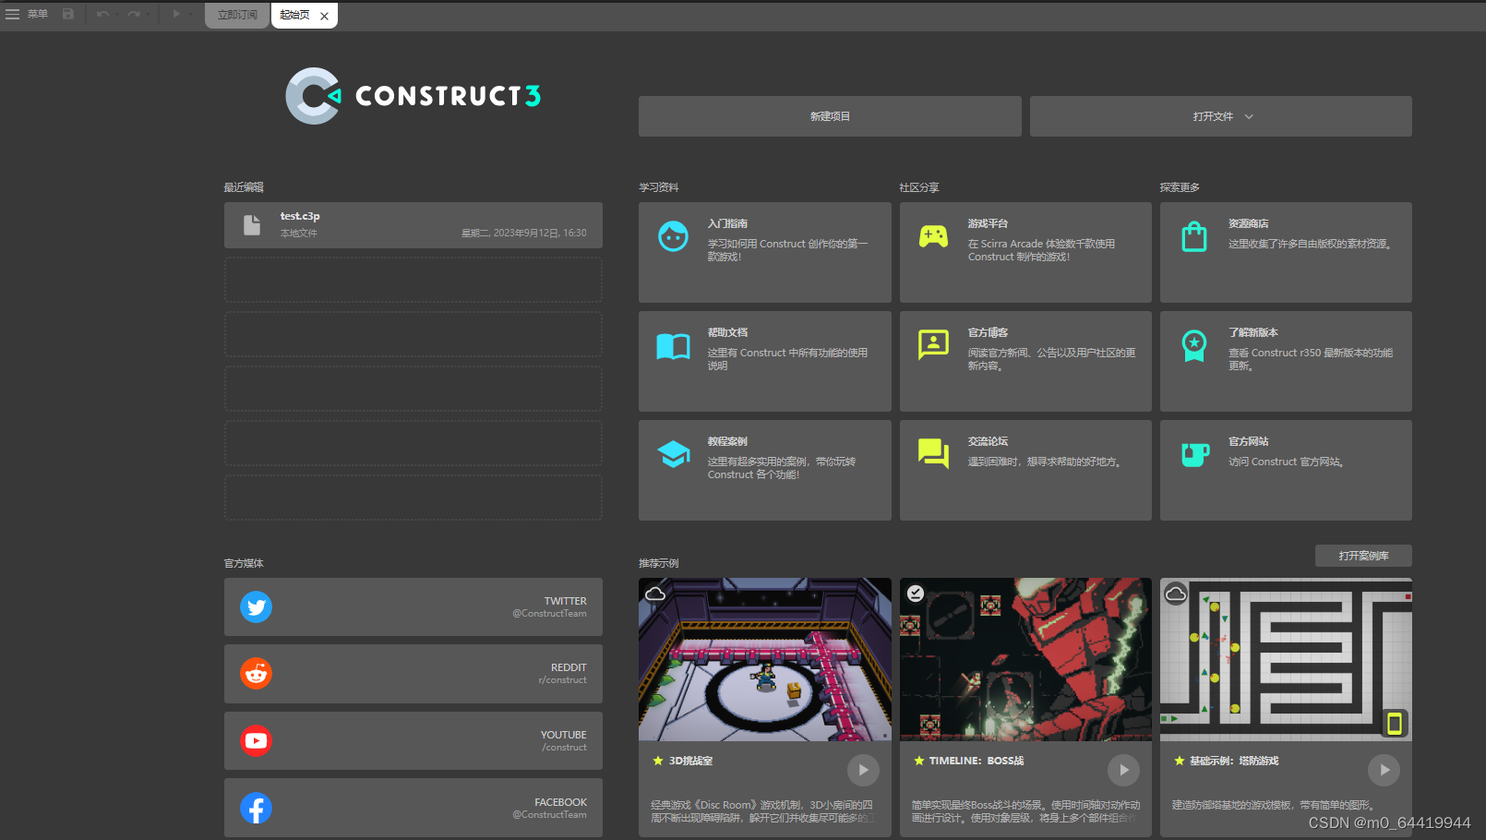
Task: Click the 帮助文档 open book icon
Action: coord(673,346)
